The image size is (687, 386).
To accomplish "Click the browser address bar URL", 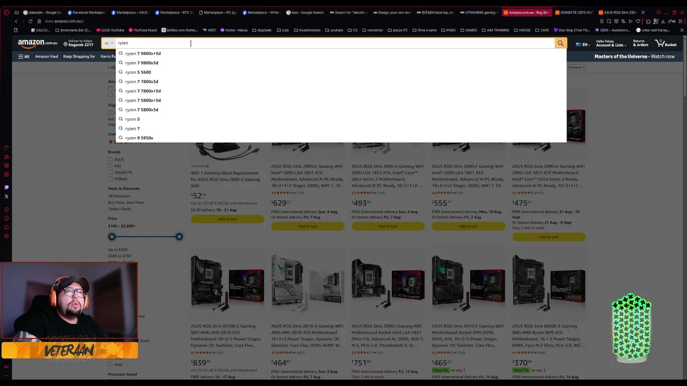I will tap(64, 21).
